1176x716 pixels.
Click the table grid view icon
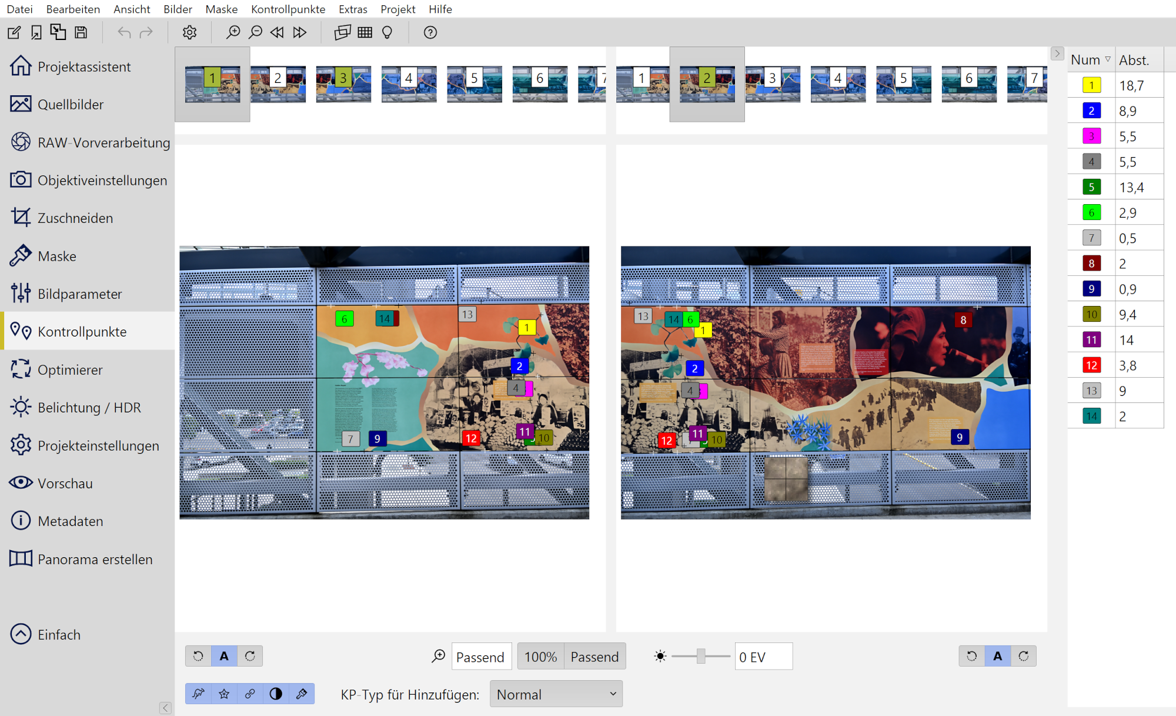pyautogui.click(x=365, y=32)
